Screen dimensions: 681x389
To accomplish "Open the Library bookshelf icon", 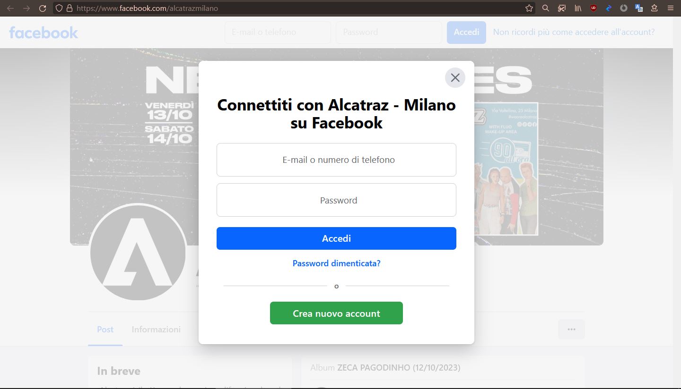I will 578,8.
